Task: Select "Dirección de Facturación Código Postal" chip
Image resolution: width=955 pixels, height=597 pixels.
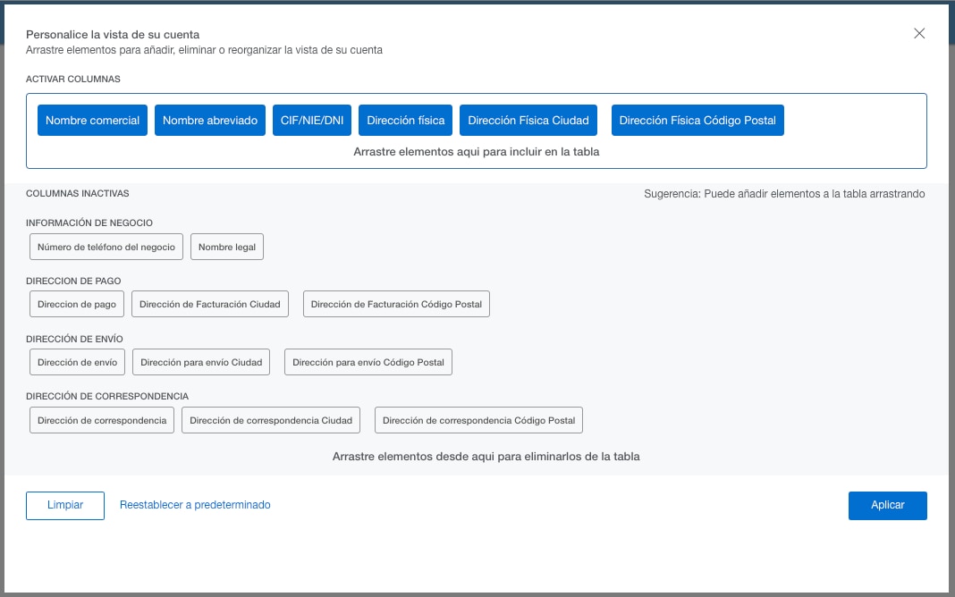Action: pos(396,303)
